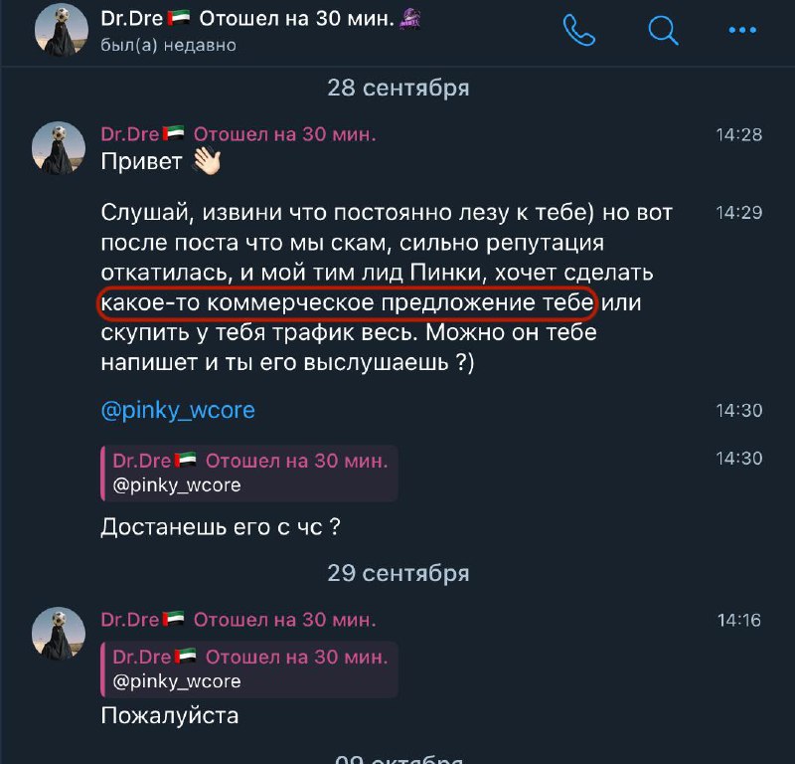Open the three-dot more options menu
795x764 pixels.
(x=742, y=30)
